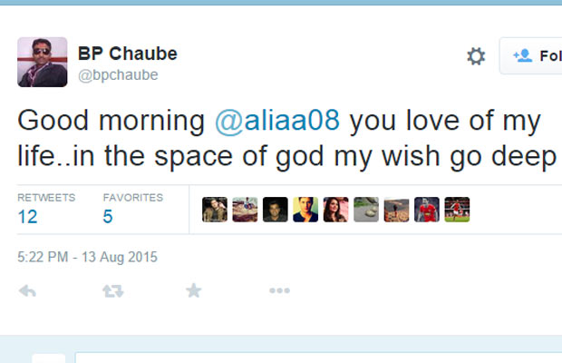Screen dimensions: 562x363
Task: Click the BP Chaube display name
Action: 128,54
